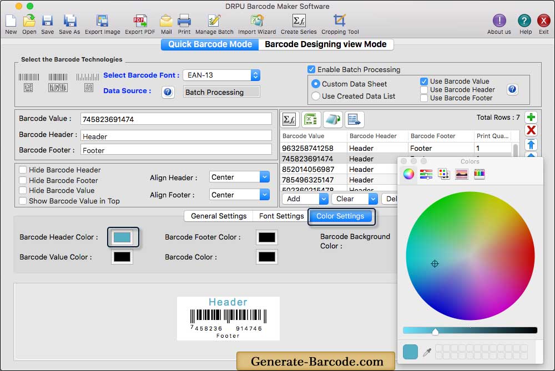The width and height of the screenshot is (555, 371).
Task: Toggle Use Barcode Value checkbox
Action: point(423,82)
